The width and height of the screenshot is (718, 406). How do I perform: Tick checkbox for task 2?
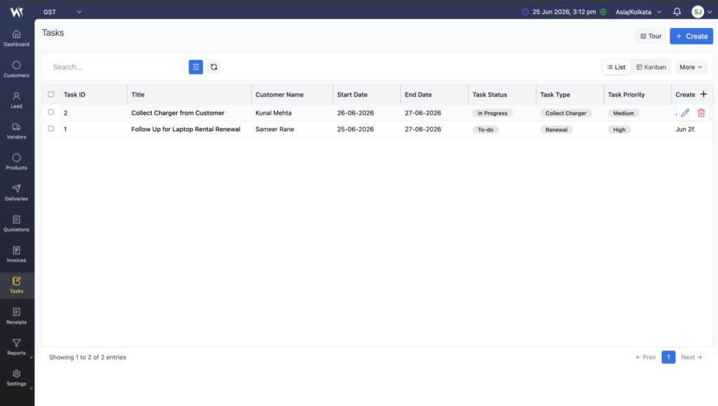click(x=50, y=112)
